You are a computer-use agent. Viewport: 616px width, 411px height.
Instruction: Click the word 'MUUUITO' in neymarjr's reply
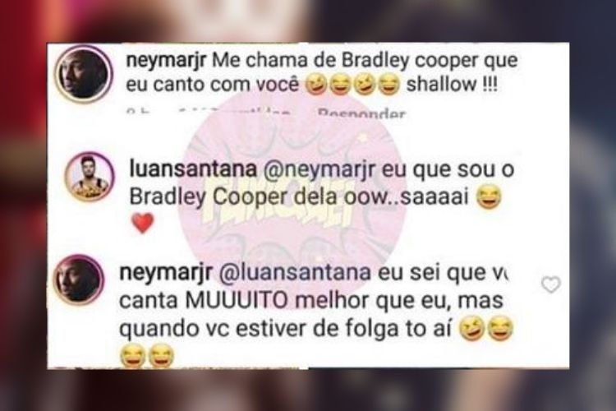click(x=237, y=302)
